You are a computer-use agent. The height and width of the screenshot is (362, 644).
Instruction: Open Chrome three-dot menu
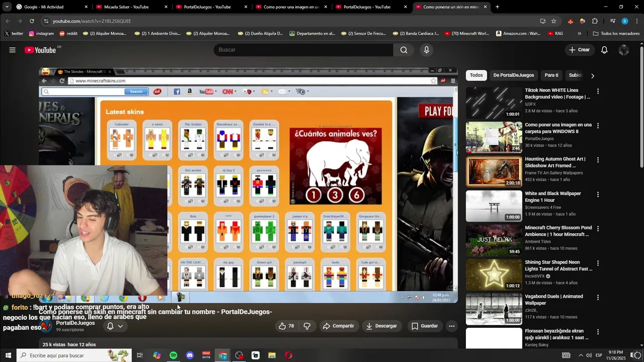637,21
